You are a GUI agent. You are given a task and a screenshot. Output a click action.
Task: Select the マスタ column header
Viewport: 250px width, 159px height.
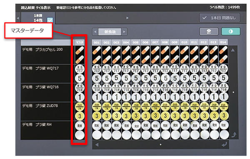[80, 43]
